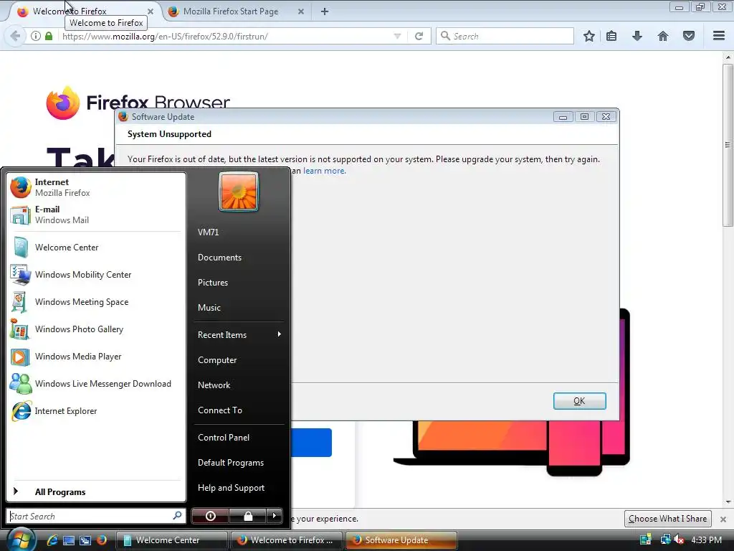Open Windows Photo Gallery from the Start Menu
Viewport: 734px width, 551px height.
95,329
